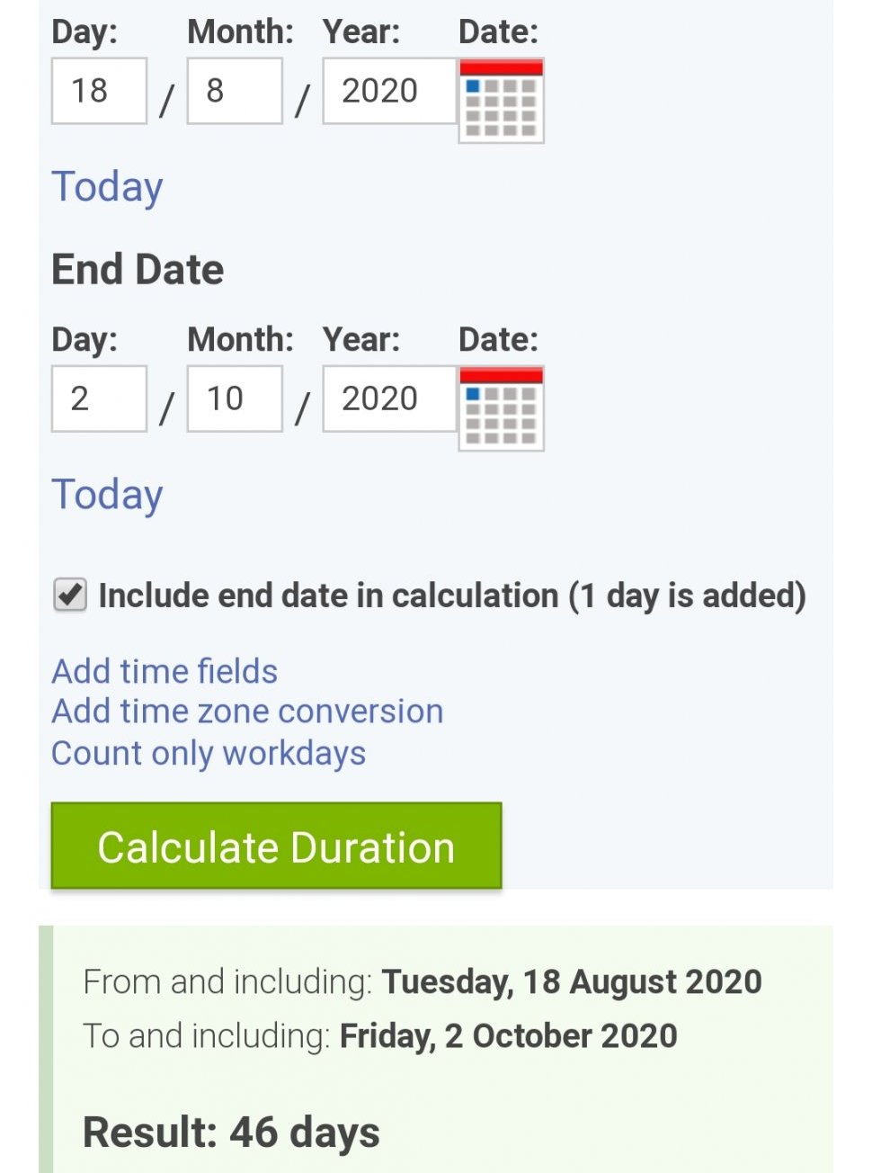Open the start date calendar picker icon
This screenshot has height=1173, width=872.
click(501, 100)
